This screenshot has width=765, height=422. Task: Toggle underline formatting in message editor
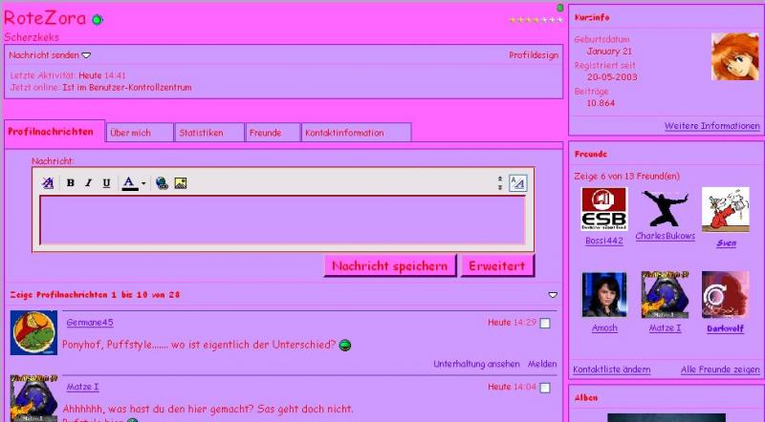point(106,183)
